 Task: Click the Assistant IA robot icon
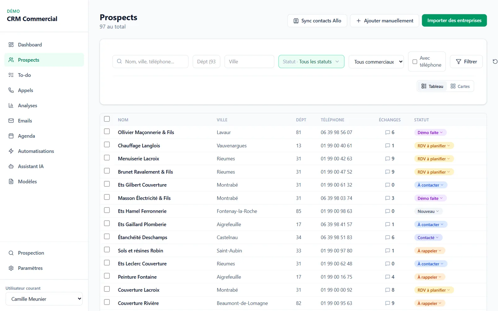click(11, 166)
